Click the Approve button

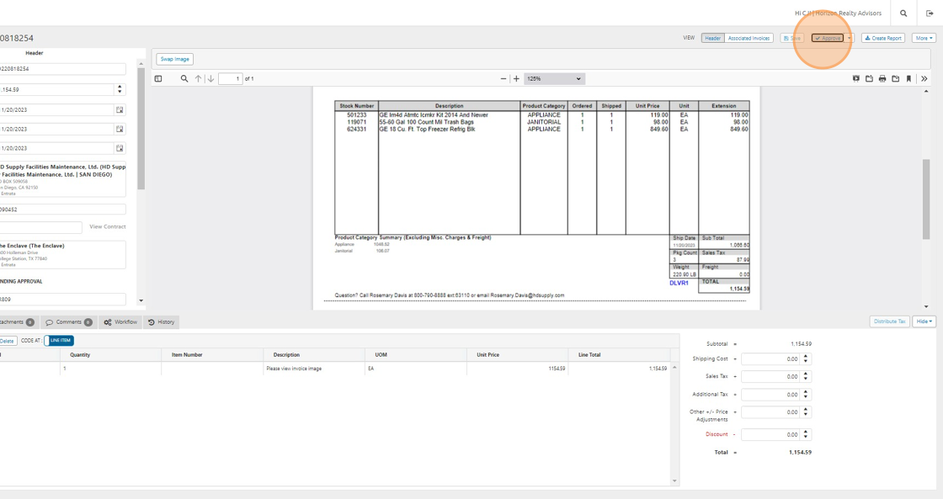[828, 38]
